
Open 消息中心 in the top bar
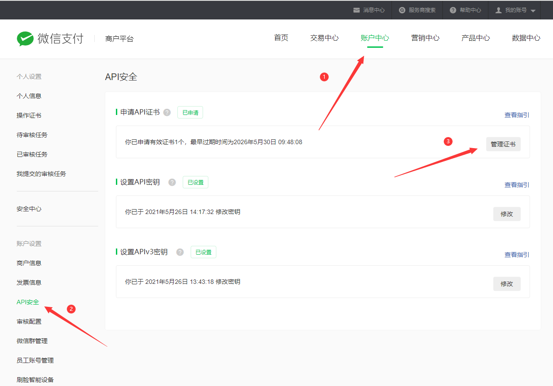click(x=374, y=10)
